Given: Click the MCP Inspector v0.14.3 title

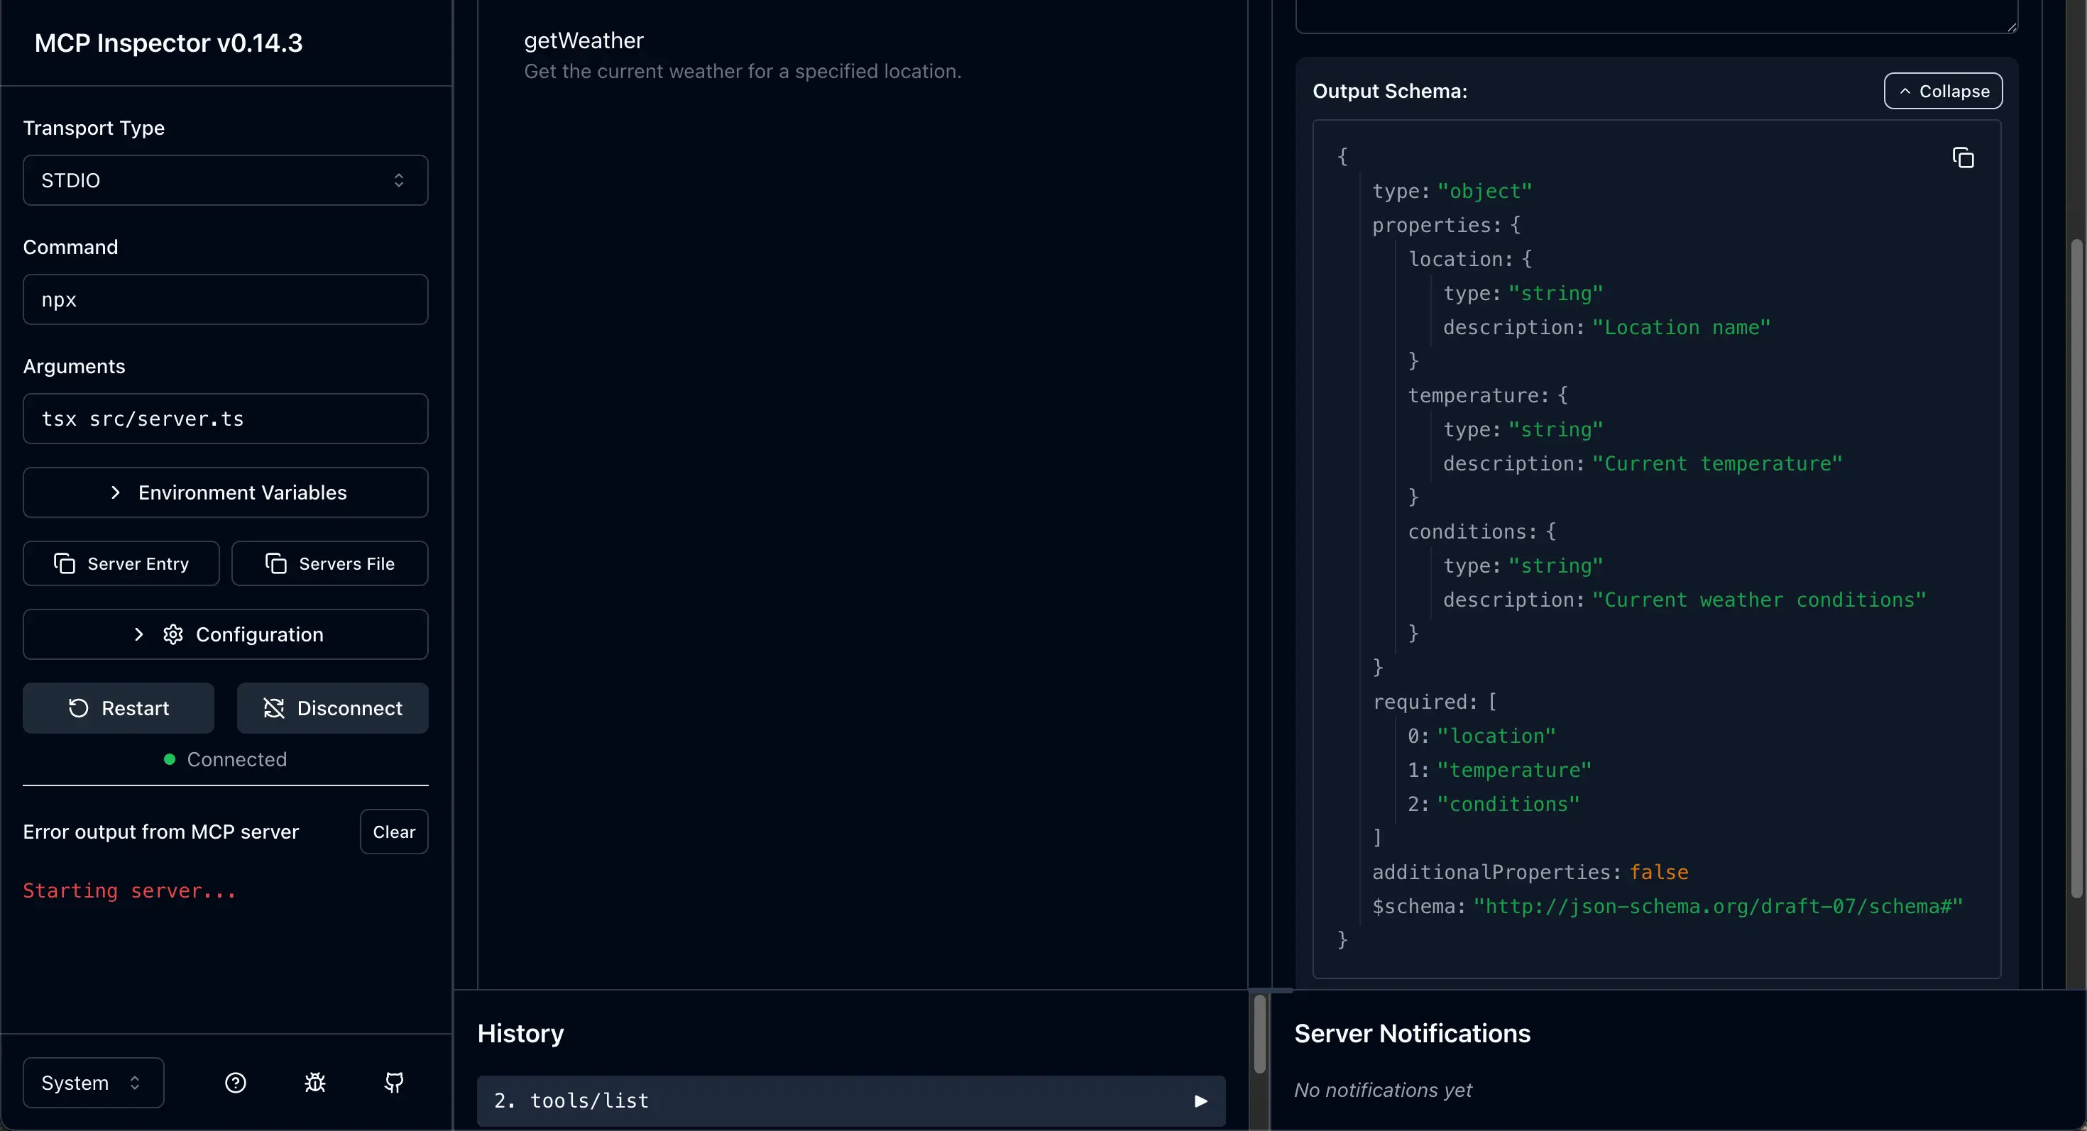Looking at the screenshot, I should point(168,42).
